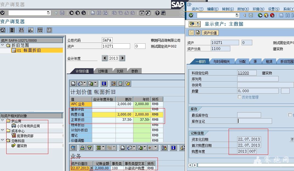Screen dimensions: 294x171
Task: Open command field dropdown in display asset window
Action: pyautogui.click(x=237, y=15)
